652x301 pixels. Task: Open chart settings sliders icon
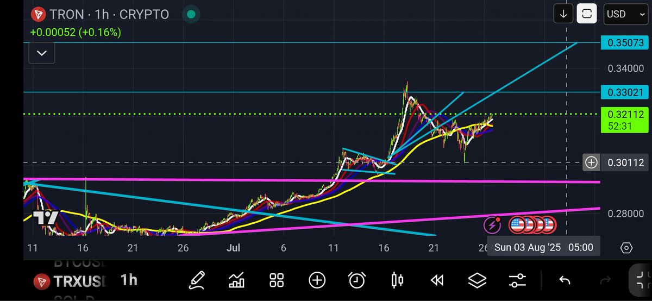click(517, 280)
